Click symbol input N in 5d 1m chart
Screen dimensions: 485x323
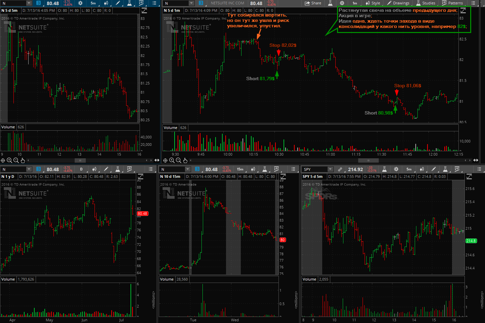click(x=176, y=3)
